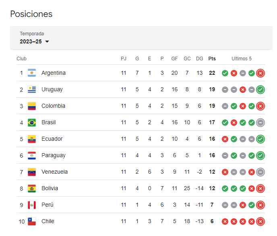Click the Club column header
This screenshot has width=277, height=236.
pyautogui.click(x=21, y=59)
